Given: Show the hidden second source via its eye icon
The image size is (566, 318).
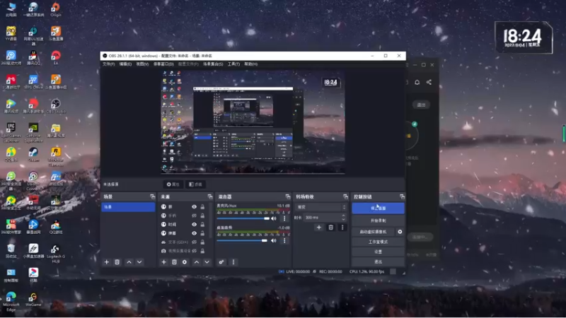Looking at the screenshot, I should pos(194,216).
